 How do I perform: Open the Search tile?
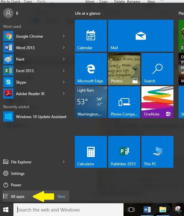pos(157,69)
